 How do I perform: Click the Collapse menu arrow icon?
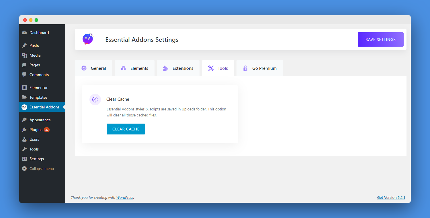point(24,169)
